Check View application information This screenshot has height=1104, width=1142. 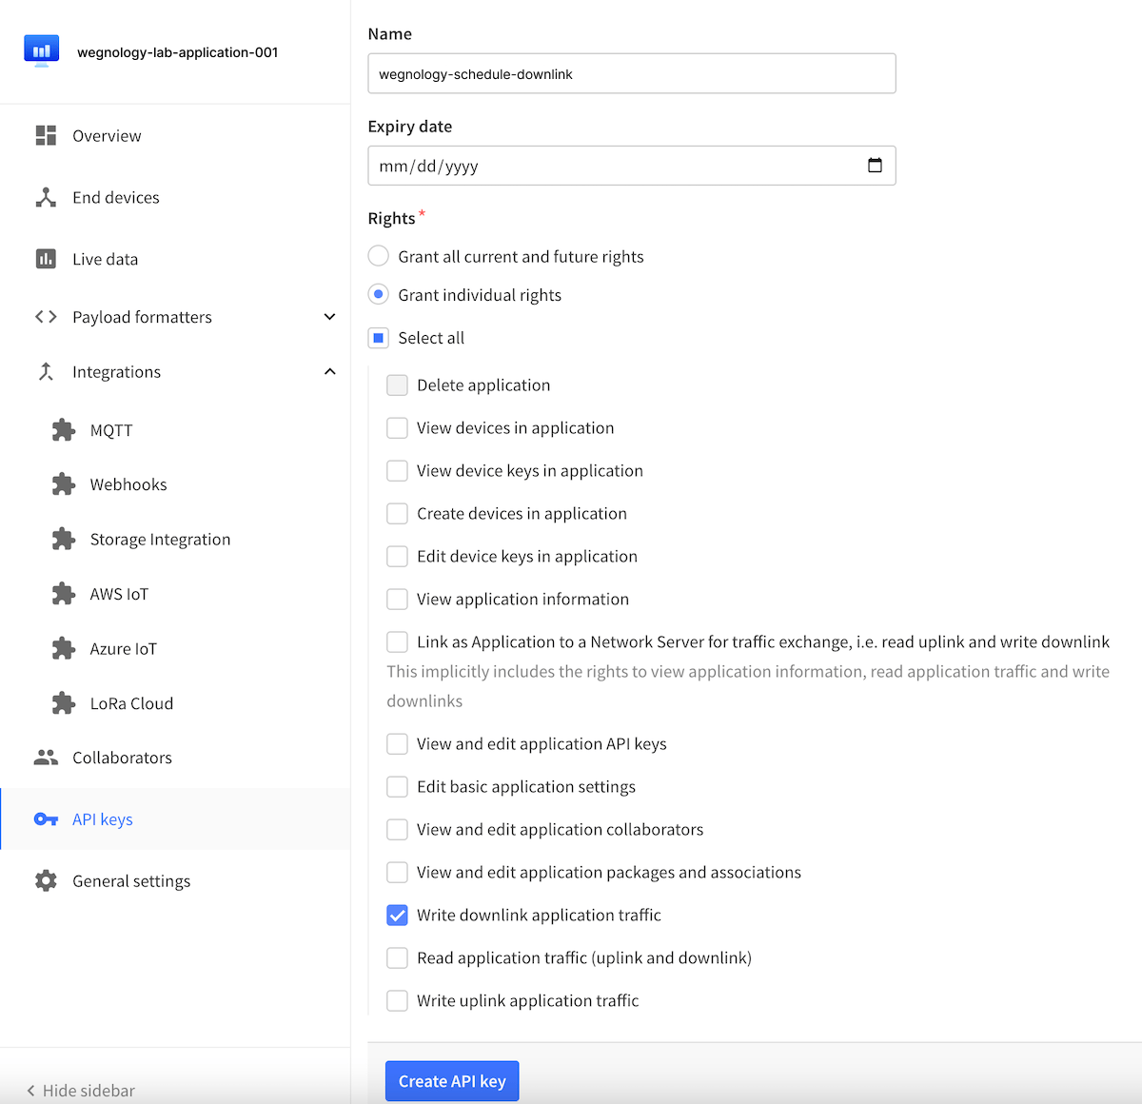coord(397,599)
